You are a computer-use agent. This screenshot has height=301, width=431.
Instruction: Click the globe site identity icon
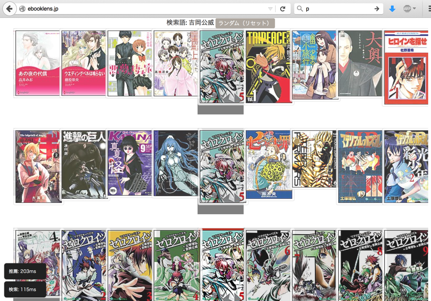click(x=22, y=9)
